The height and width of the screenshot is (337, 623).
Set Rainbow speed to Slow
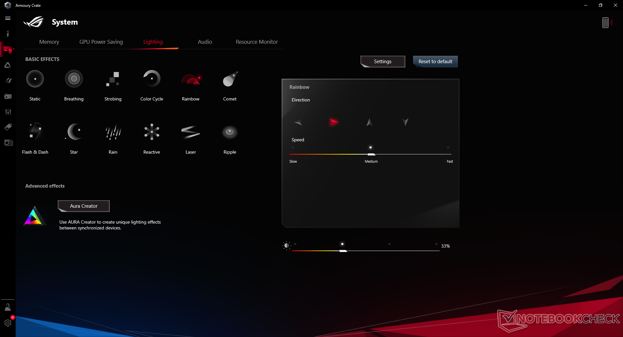(293, 148)
